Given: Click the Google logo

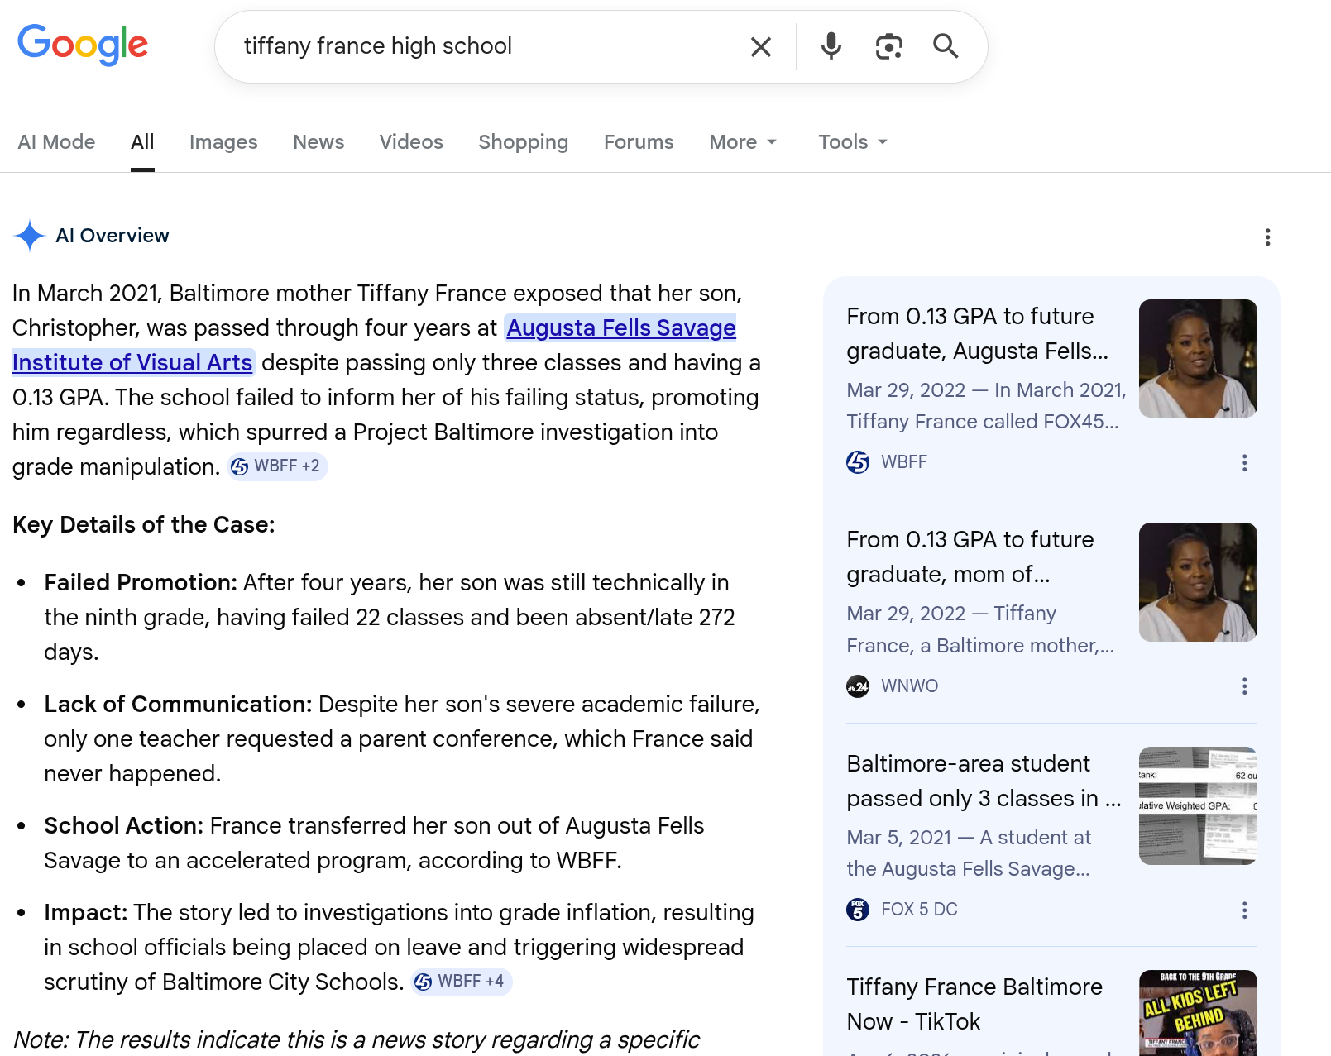Looking at the screenshot, I should click(83, 45).
